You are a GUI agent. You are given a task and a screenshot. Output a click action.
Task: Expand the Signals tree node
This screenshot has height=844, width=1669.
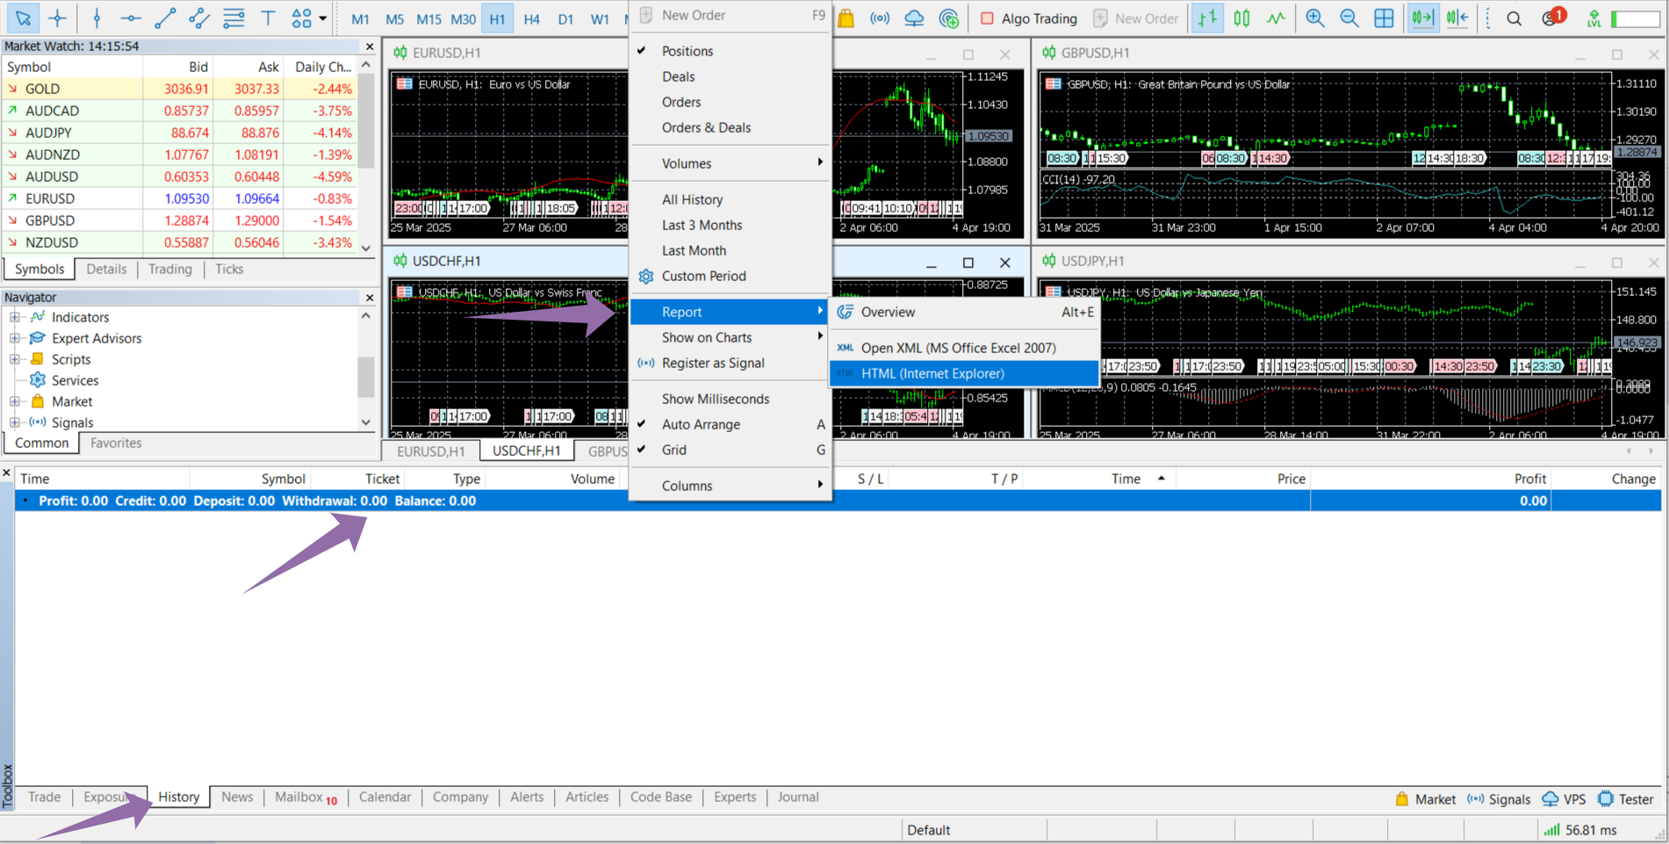[x=14, y=422]
